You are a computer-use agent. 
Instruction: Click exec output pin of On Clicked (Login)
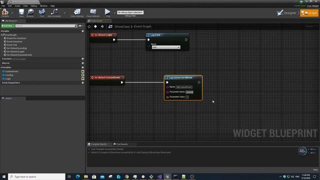114,40
